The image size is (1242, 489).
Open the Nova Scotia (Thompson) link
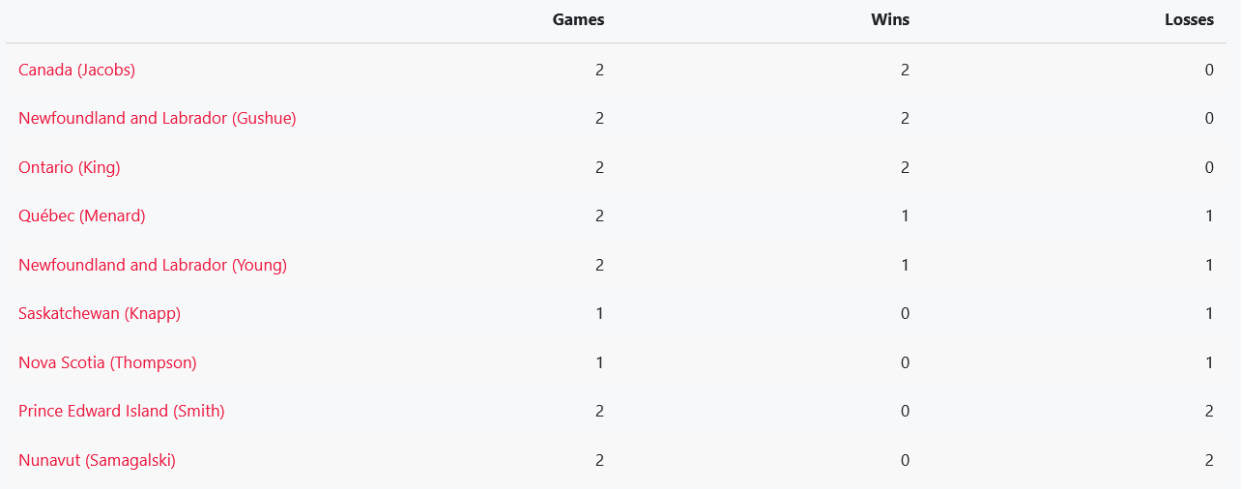107,362
